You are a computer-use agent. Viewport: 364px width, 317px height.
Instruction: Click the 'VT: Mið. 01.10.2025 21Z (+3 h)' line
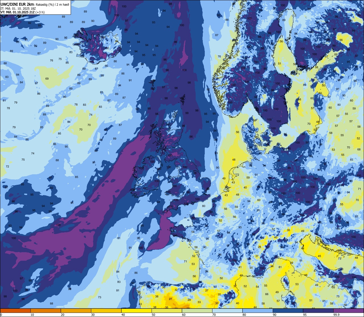[x=22, y=12]
